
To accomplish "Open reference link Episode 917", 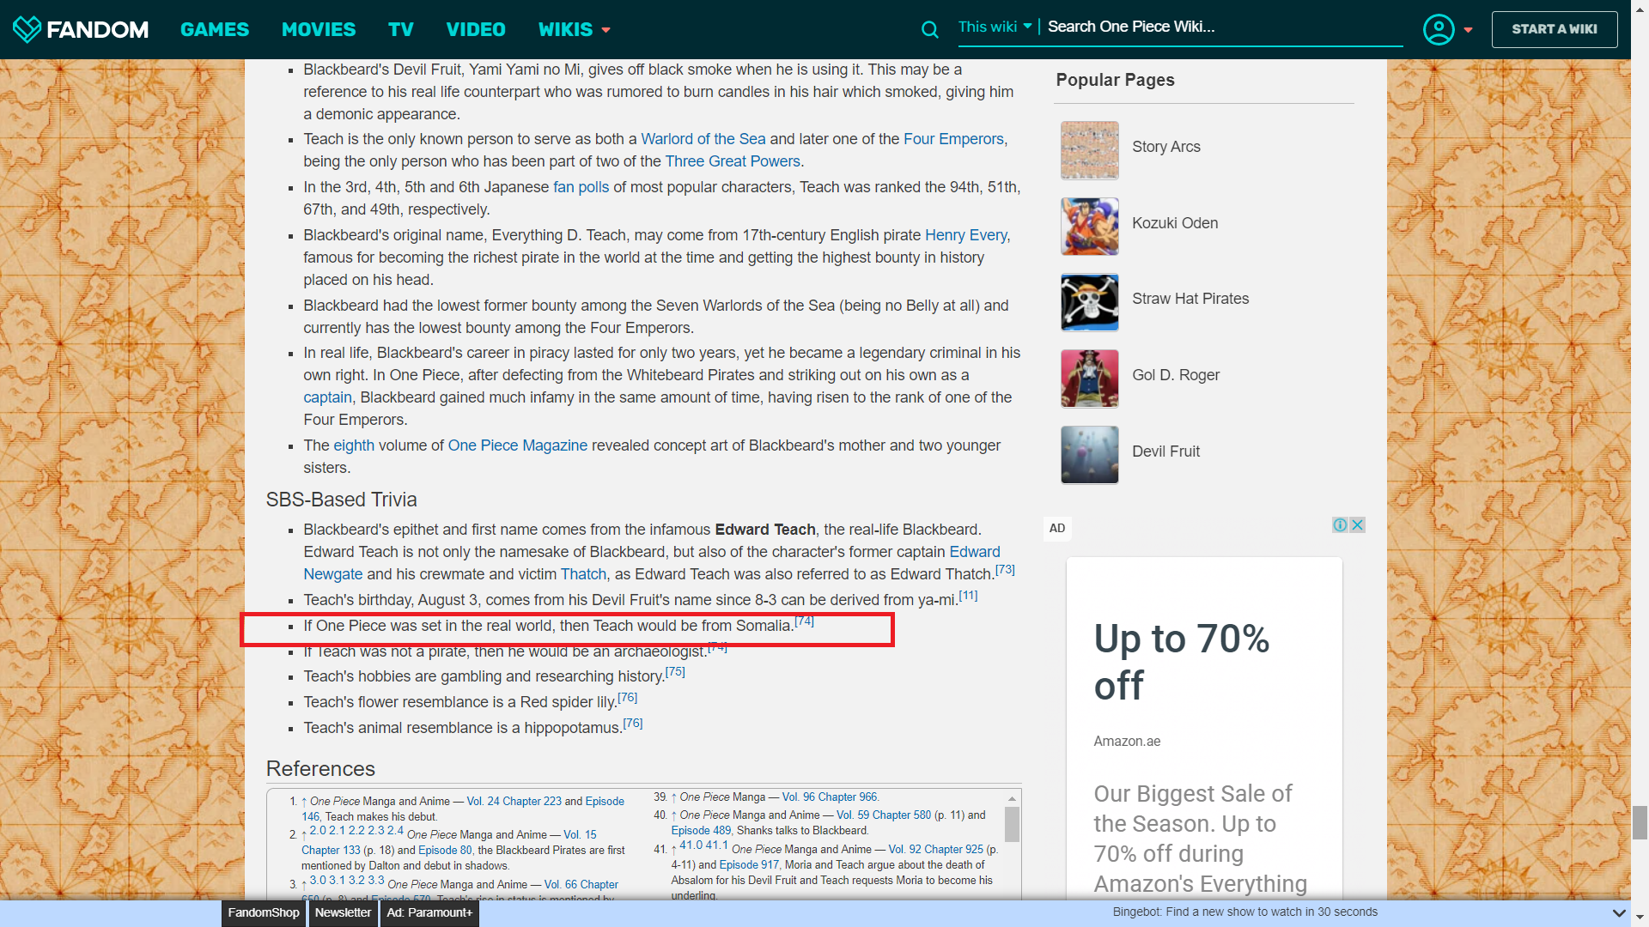I will pos(749,865).
